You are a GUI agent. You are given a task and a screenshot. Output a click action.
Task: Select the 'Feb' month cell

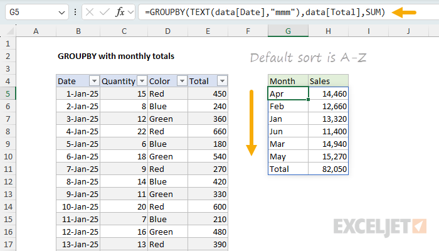pyautogui.click(x=288, y=106)
